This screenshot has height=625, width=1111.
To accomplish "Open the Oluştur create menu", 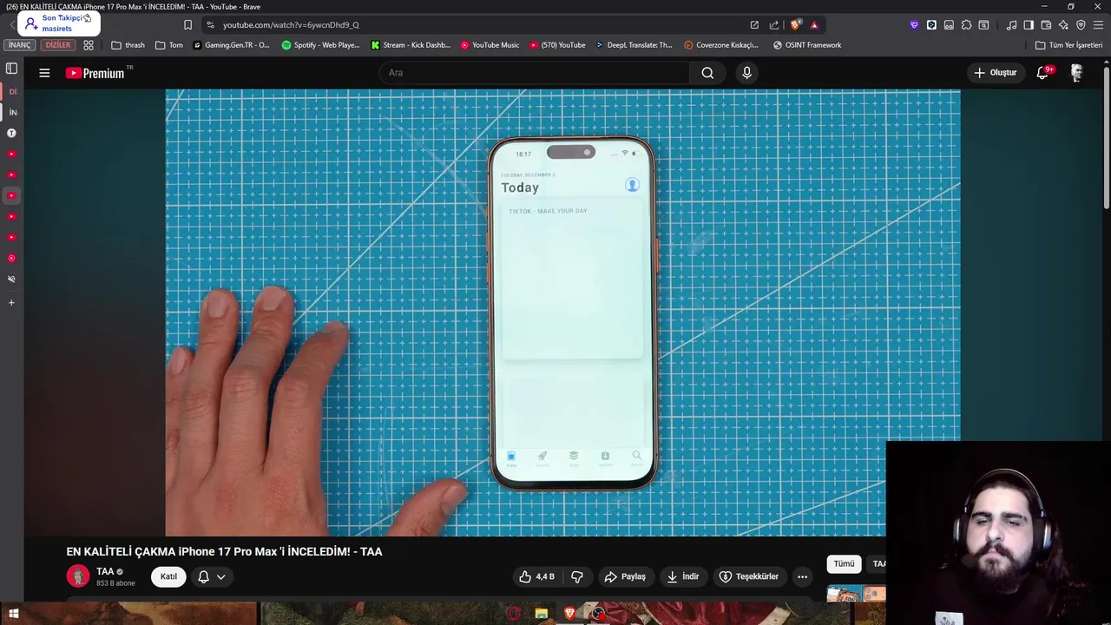I will click(x=995, y=73).
